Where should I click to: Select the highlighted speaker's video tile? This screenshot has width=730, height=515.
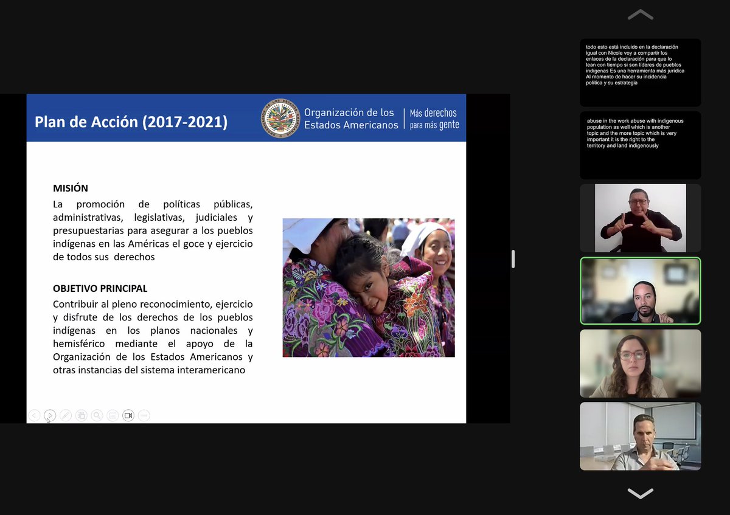pos(640,291)
